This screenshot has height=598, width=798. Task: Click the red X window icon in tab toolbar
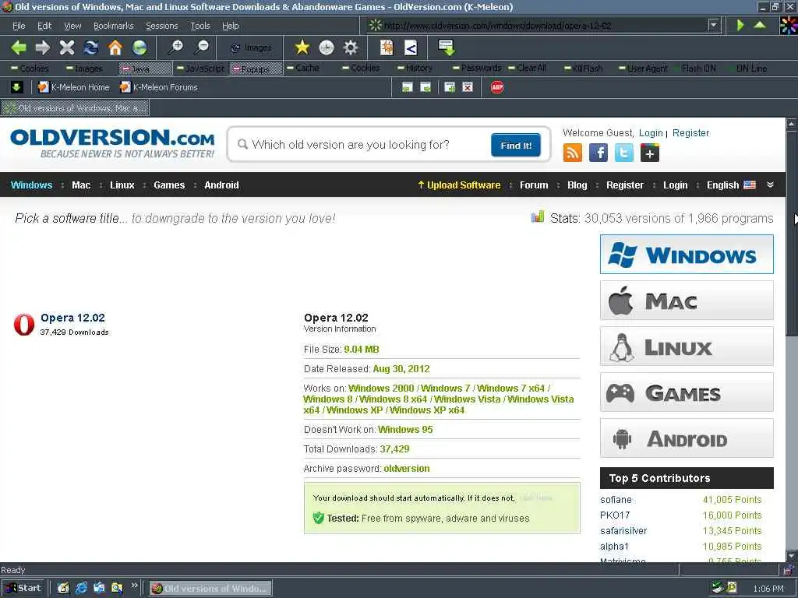coord(468,87)
